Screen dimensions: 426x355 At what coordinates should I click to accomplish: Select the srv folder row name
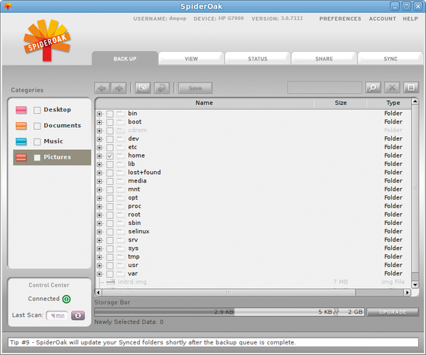[133, 240]
